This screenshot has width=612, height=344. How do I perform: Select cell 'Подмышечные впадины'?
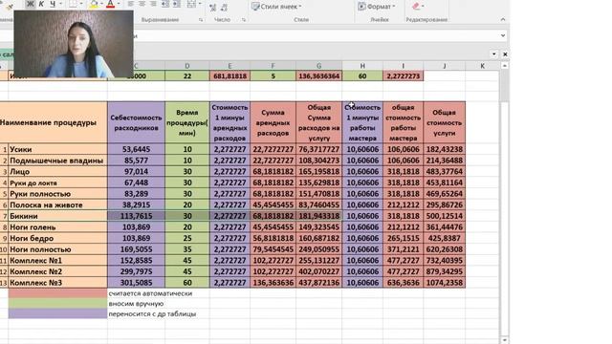tap(57, 161)
